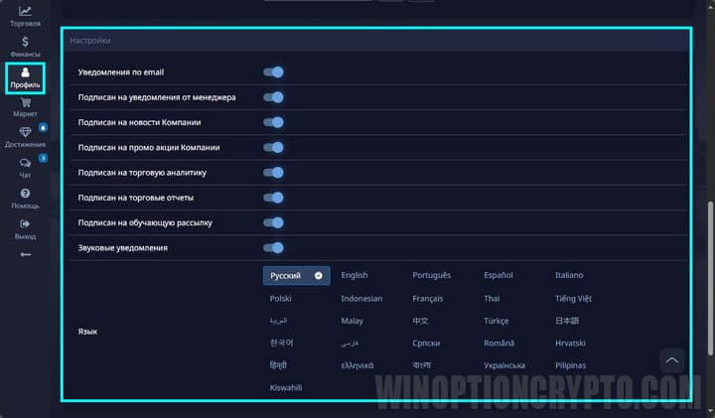Click the chat unread count badge
The height and width of the screenshot is (418, 715).
click(x=43, y=158)
